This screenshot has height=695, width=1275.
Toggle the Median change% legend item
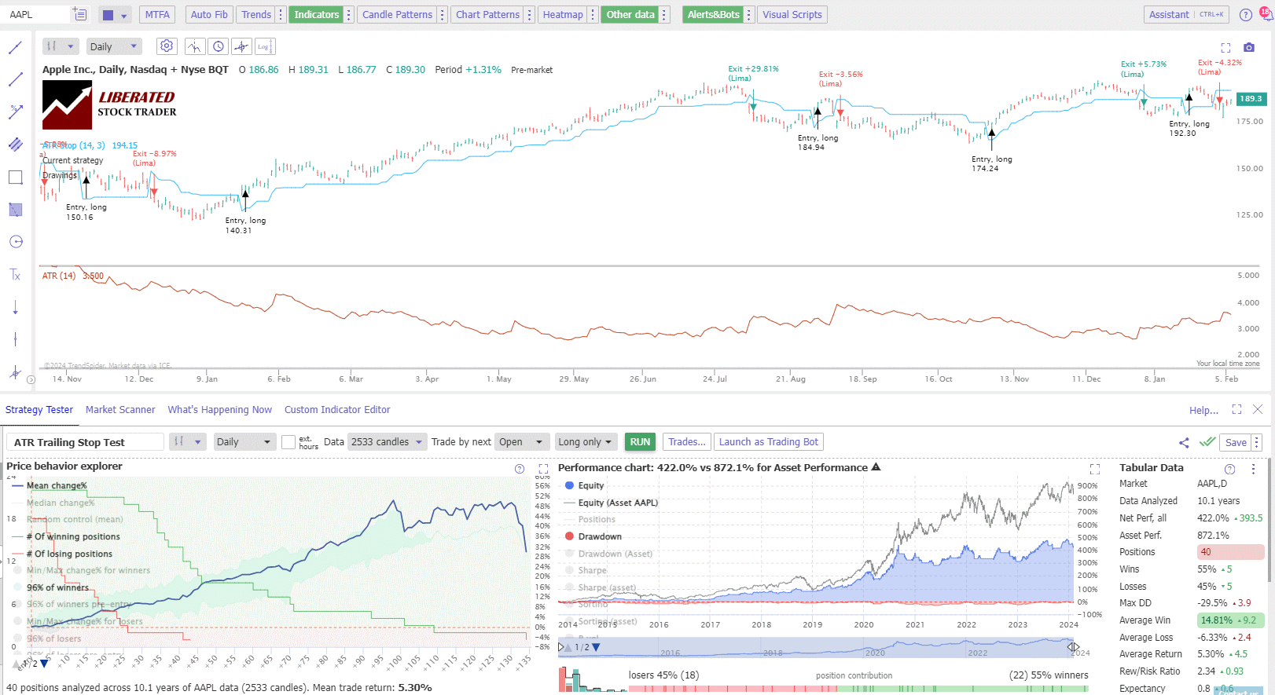point(53,503)
